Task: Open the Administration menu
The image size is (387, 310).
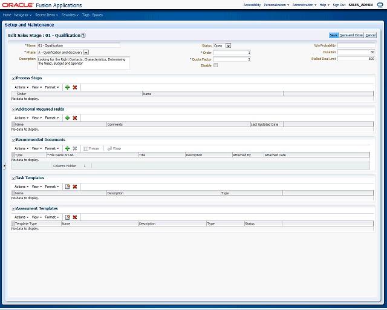Action: pyautogui.click(x=304, y=5)
